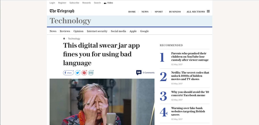Open the Search link in top bar
259x125 pixels.
pyautogui.click(x=97, y=3)
